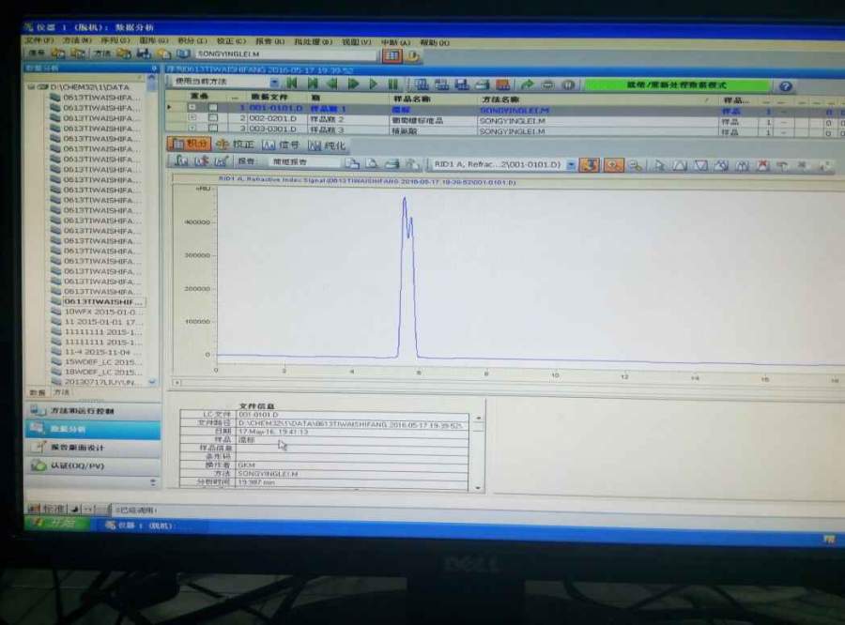Screen dimensions: 845x625
Task: Click the highlighted table view icon
Action: 392,55
